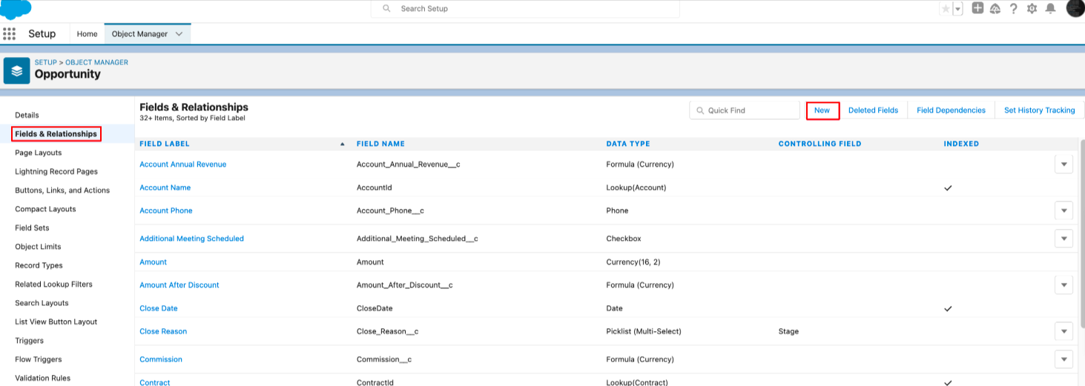Open the Close Reason row action menu
Screen dimensions: 1085x386
pyautogui.click(x=1063, y=331)
